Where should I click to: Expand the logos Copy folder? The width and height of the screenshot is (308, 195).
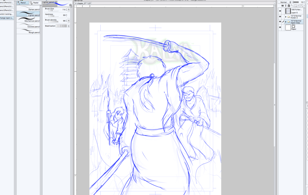click(285, 22)
